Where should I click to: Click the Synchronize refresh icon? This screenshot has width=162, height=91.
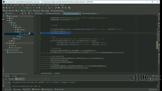(10, 8)
